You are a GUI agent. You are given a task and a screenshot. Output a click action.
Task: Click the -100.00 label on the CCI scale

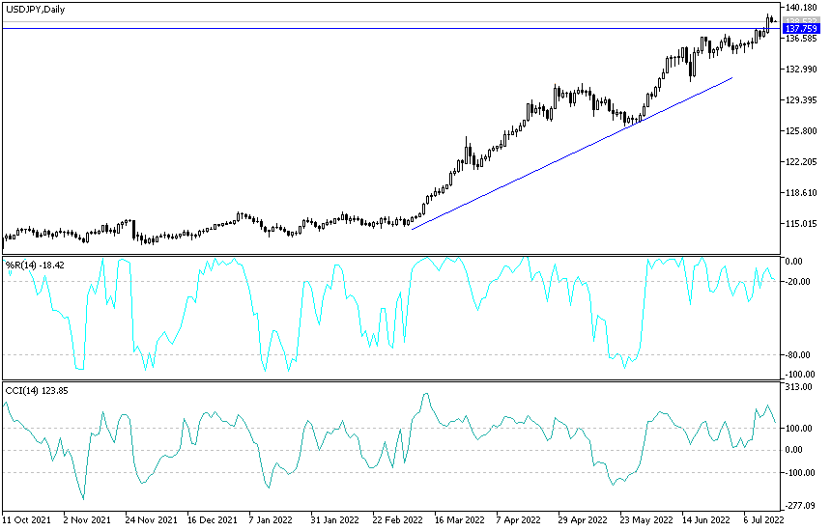coord(800,473)
